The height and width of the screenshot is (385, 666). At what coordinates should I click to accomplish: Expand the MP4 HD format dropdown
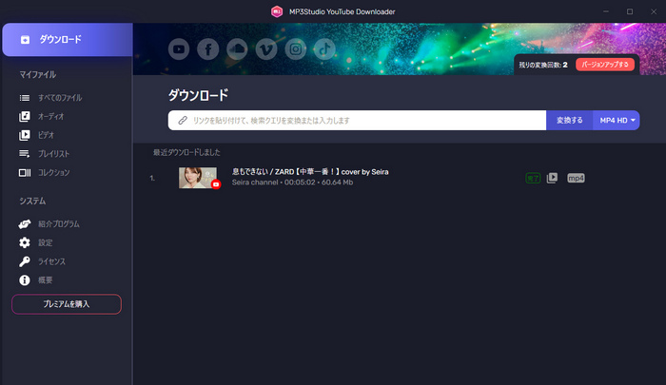[x=617, y=120]
